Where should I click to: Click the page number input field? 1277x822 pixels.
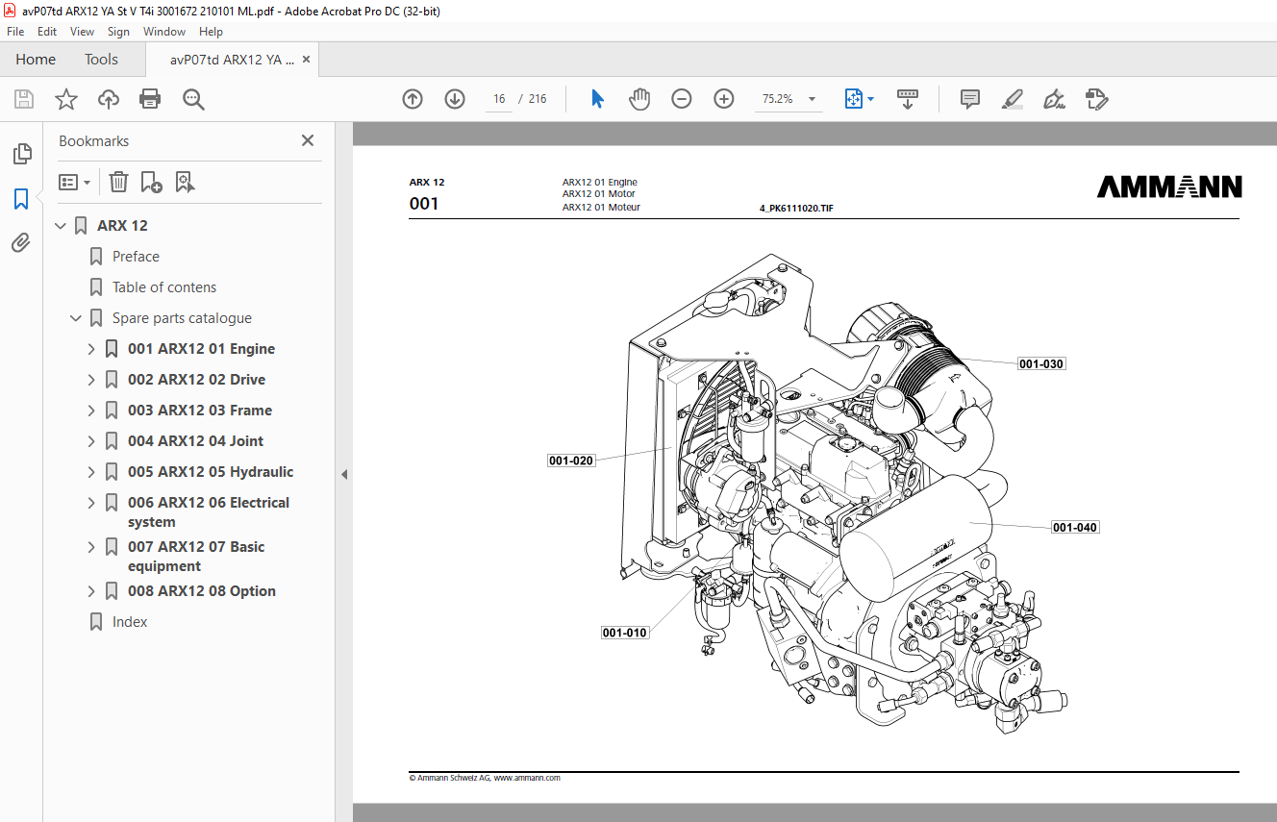point(499,99)
